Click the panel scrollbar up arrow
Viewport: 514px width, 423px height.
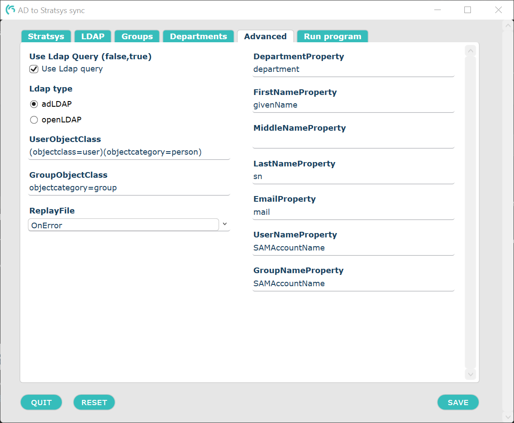click(x=470, y=51)
